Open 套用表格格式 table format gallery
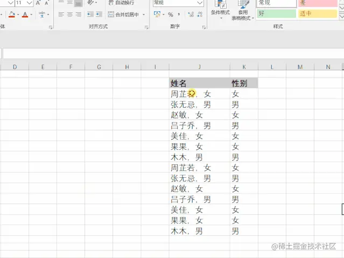Image resolution: width=344 pixels, height=258 pixels. 243,10
